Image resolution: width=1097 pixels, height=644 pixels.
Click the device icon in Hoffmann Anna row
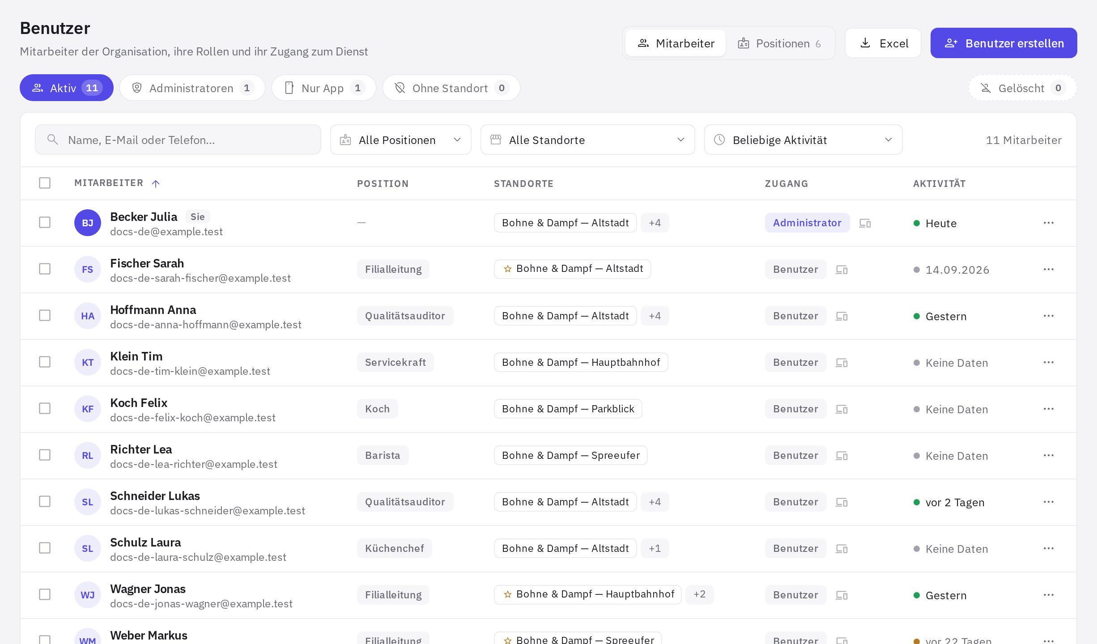(842, 316)
